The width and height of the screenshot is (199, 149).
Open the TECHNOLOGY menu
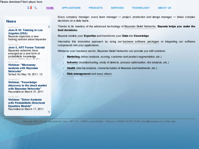pyautogui.click(x=141, y=8)
